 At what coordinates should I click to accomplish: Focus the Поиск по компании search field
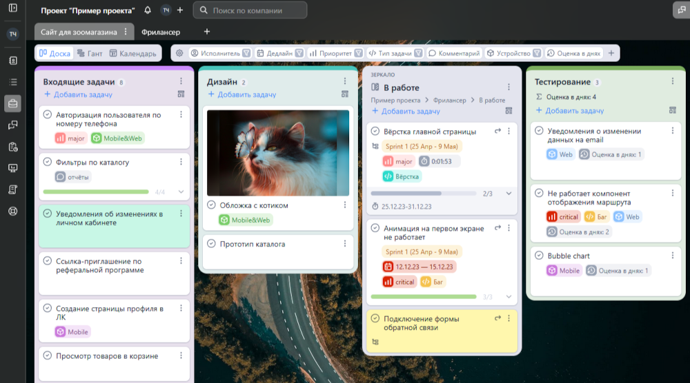tap(250, 10)
